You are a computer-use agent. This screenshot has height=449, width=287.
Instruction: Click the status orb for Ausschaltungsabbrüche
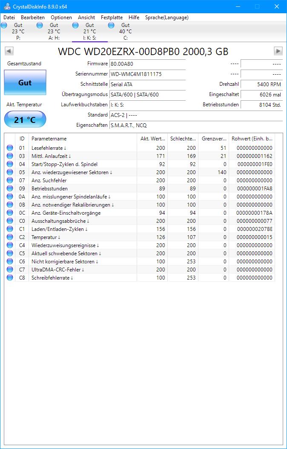[10, 221]
